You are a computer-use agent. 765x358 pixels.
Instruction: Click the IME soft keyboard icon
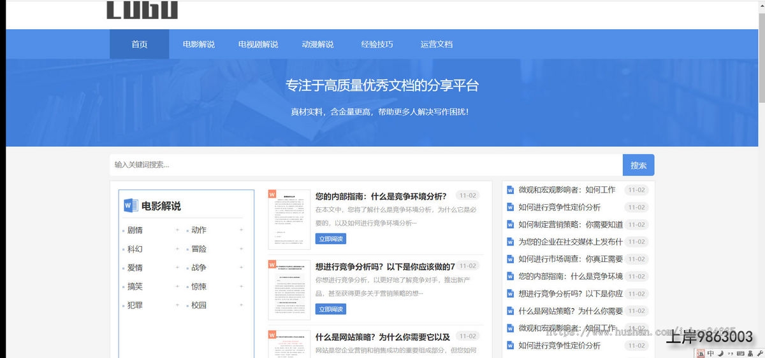[x=739, y=353]
